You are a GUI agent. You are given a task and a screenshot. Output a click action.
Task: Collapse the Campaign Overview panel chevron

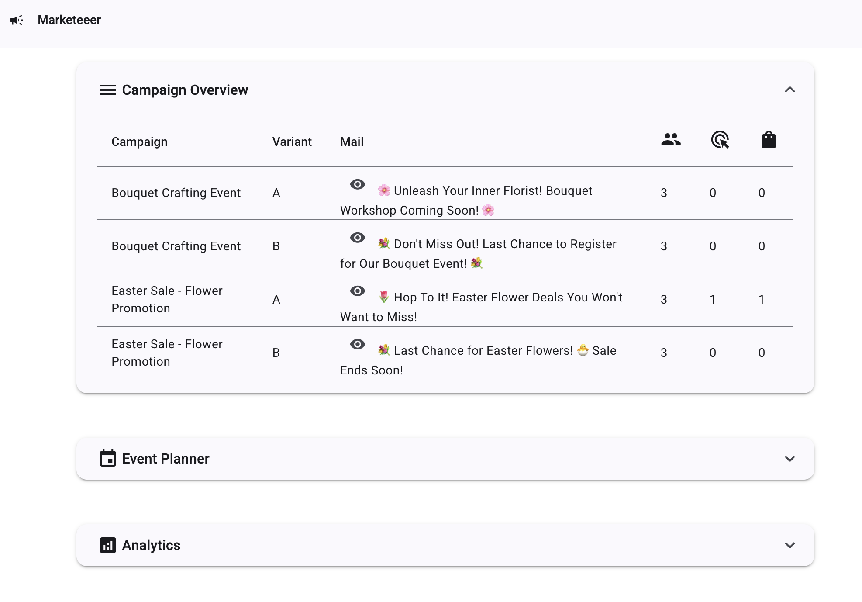click(x=790, y=90)
